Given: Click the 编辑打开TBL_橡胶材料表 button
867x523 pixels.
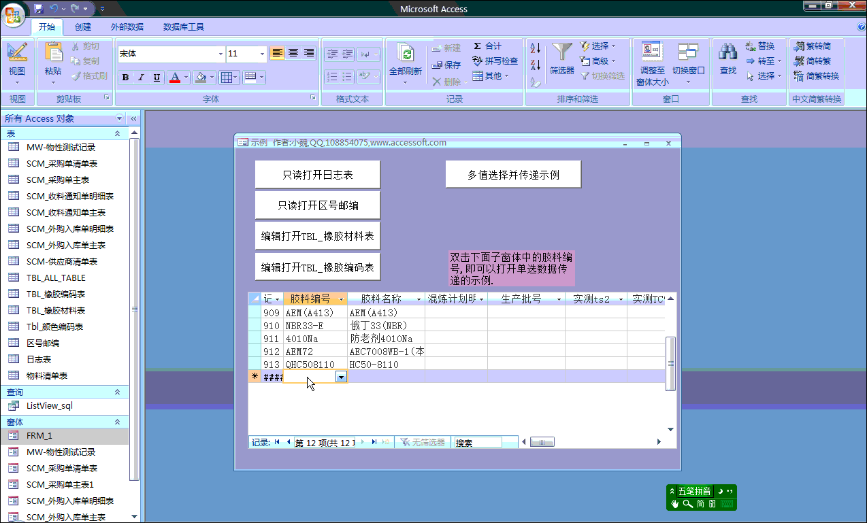Looking at the screenshot, I should 318,236.
